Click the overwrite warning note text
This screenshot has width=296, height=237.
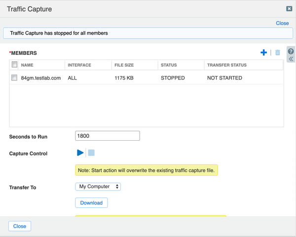tap(147, 170)
